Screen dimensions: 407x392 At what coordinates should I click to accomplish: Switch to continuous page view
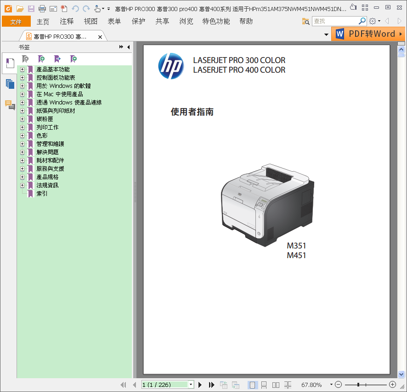[x=264, y=385]
